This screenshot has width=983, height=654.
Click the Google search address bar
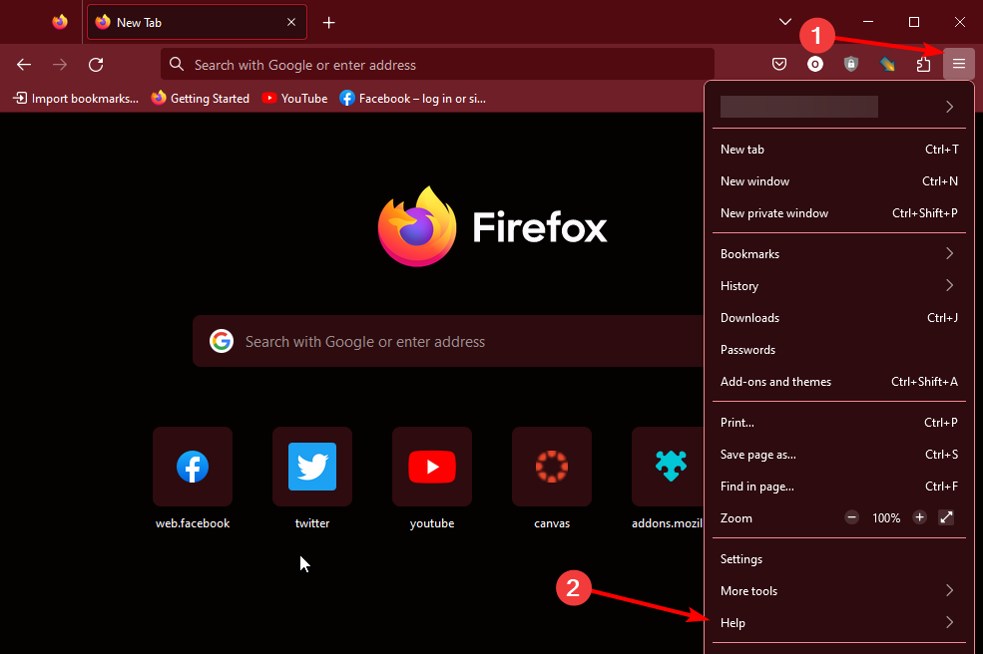tap(439, 64)
